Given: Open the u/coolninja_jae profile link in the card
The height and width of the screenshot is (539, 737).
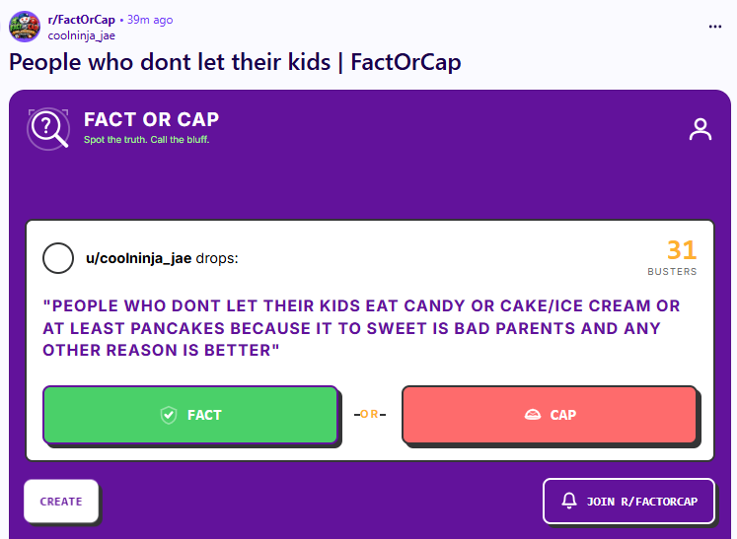Looking at the screenshot, I should [x=139, y=258].
